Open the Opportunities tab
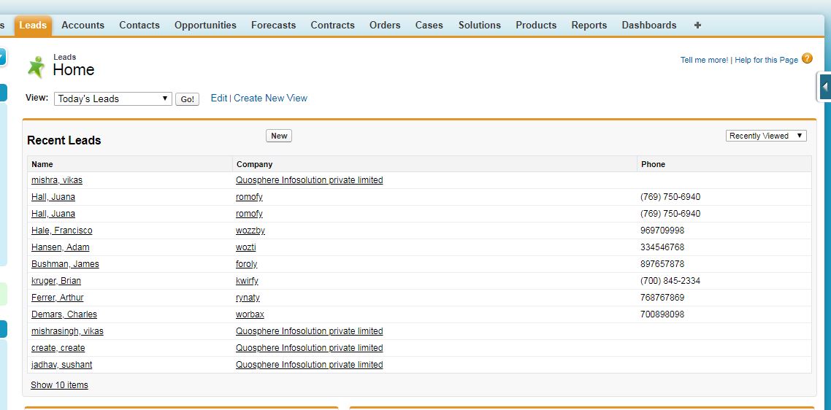 click(x=205, y=25)
